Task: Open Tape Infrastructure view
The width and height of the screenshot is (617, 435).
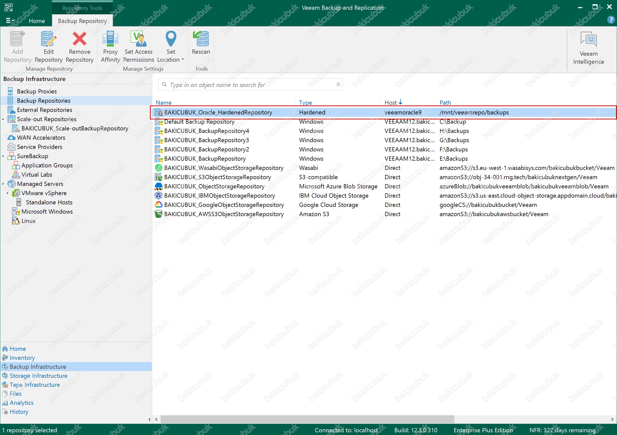Action: point(35,385)
